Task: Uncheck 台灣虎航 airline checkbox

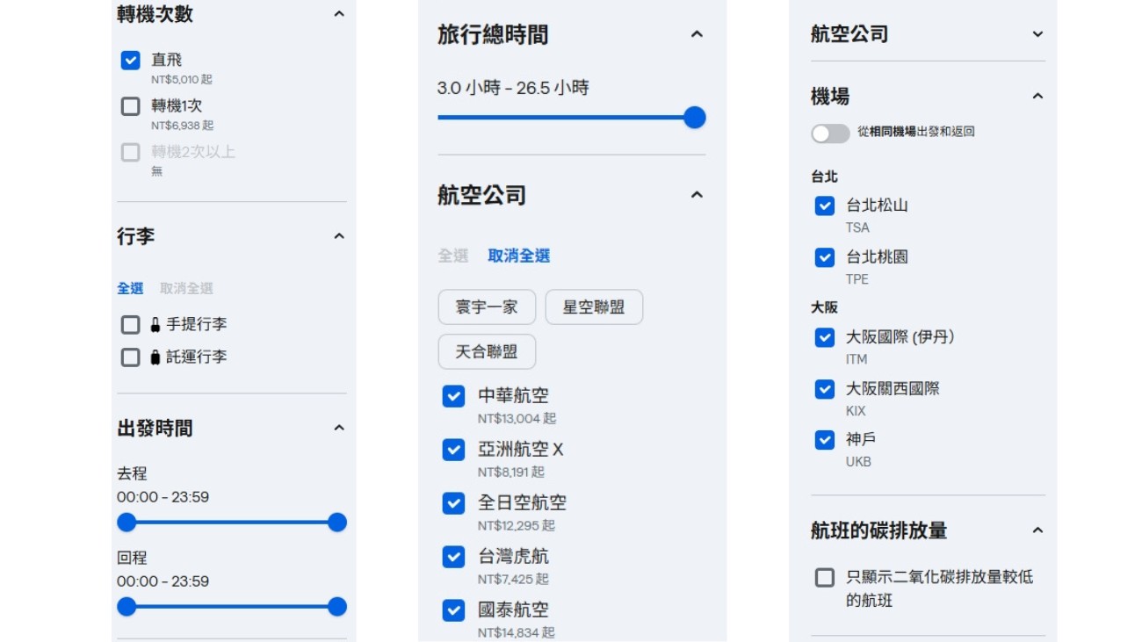Action: point(453,557)
